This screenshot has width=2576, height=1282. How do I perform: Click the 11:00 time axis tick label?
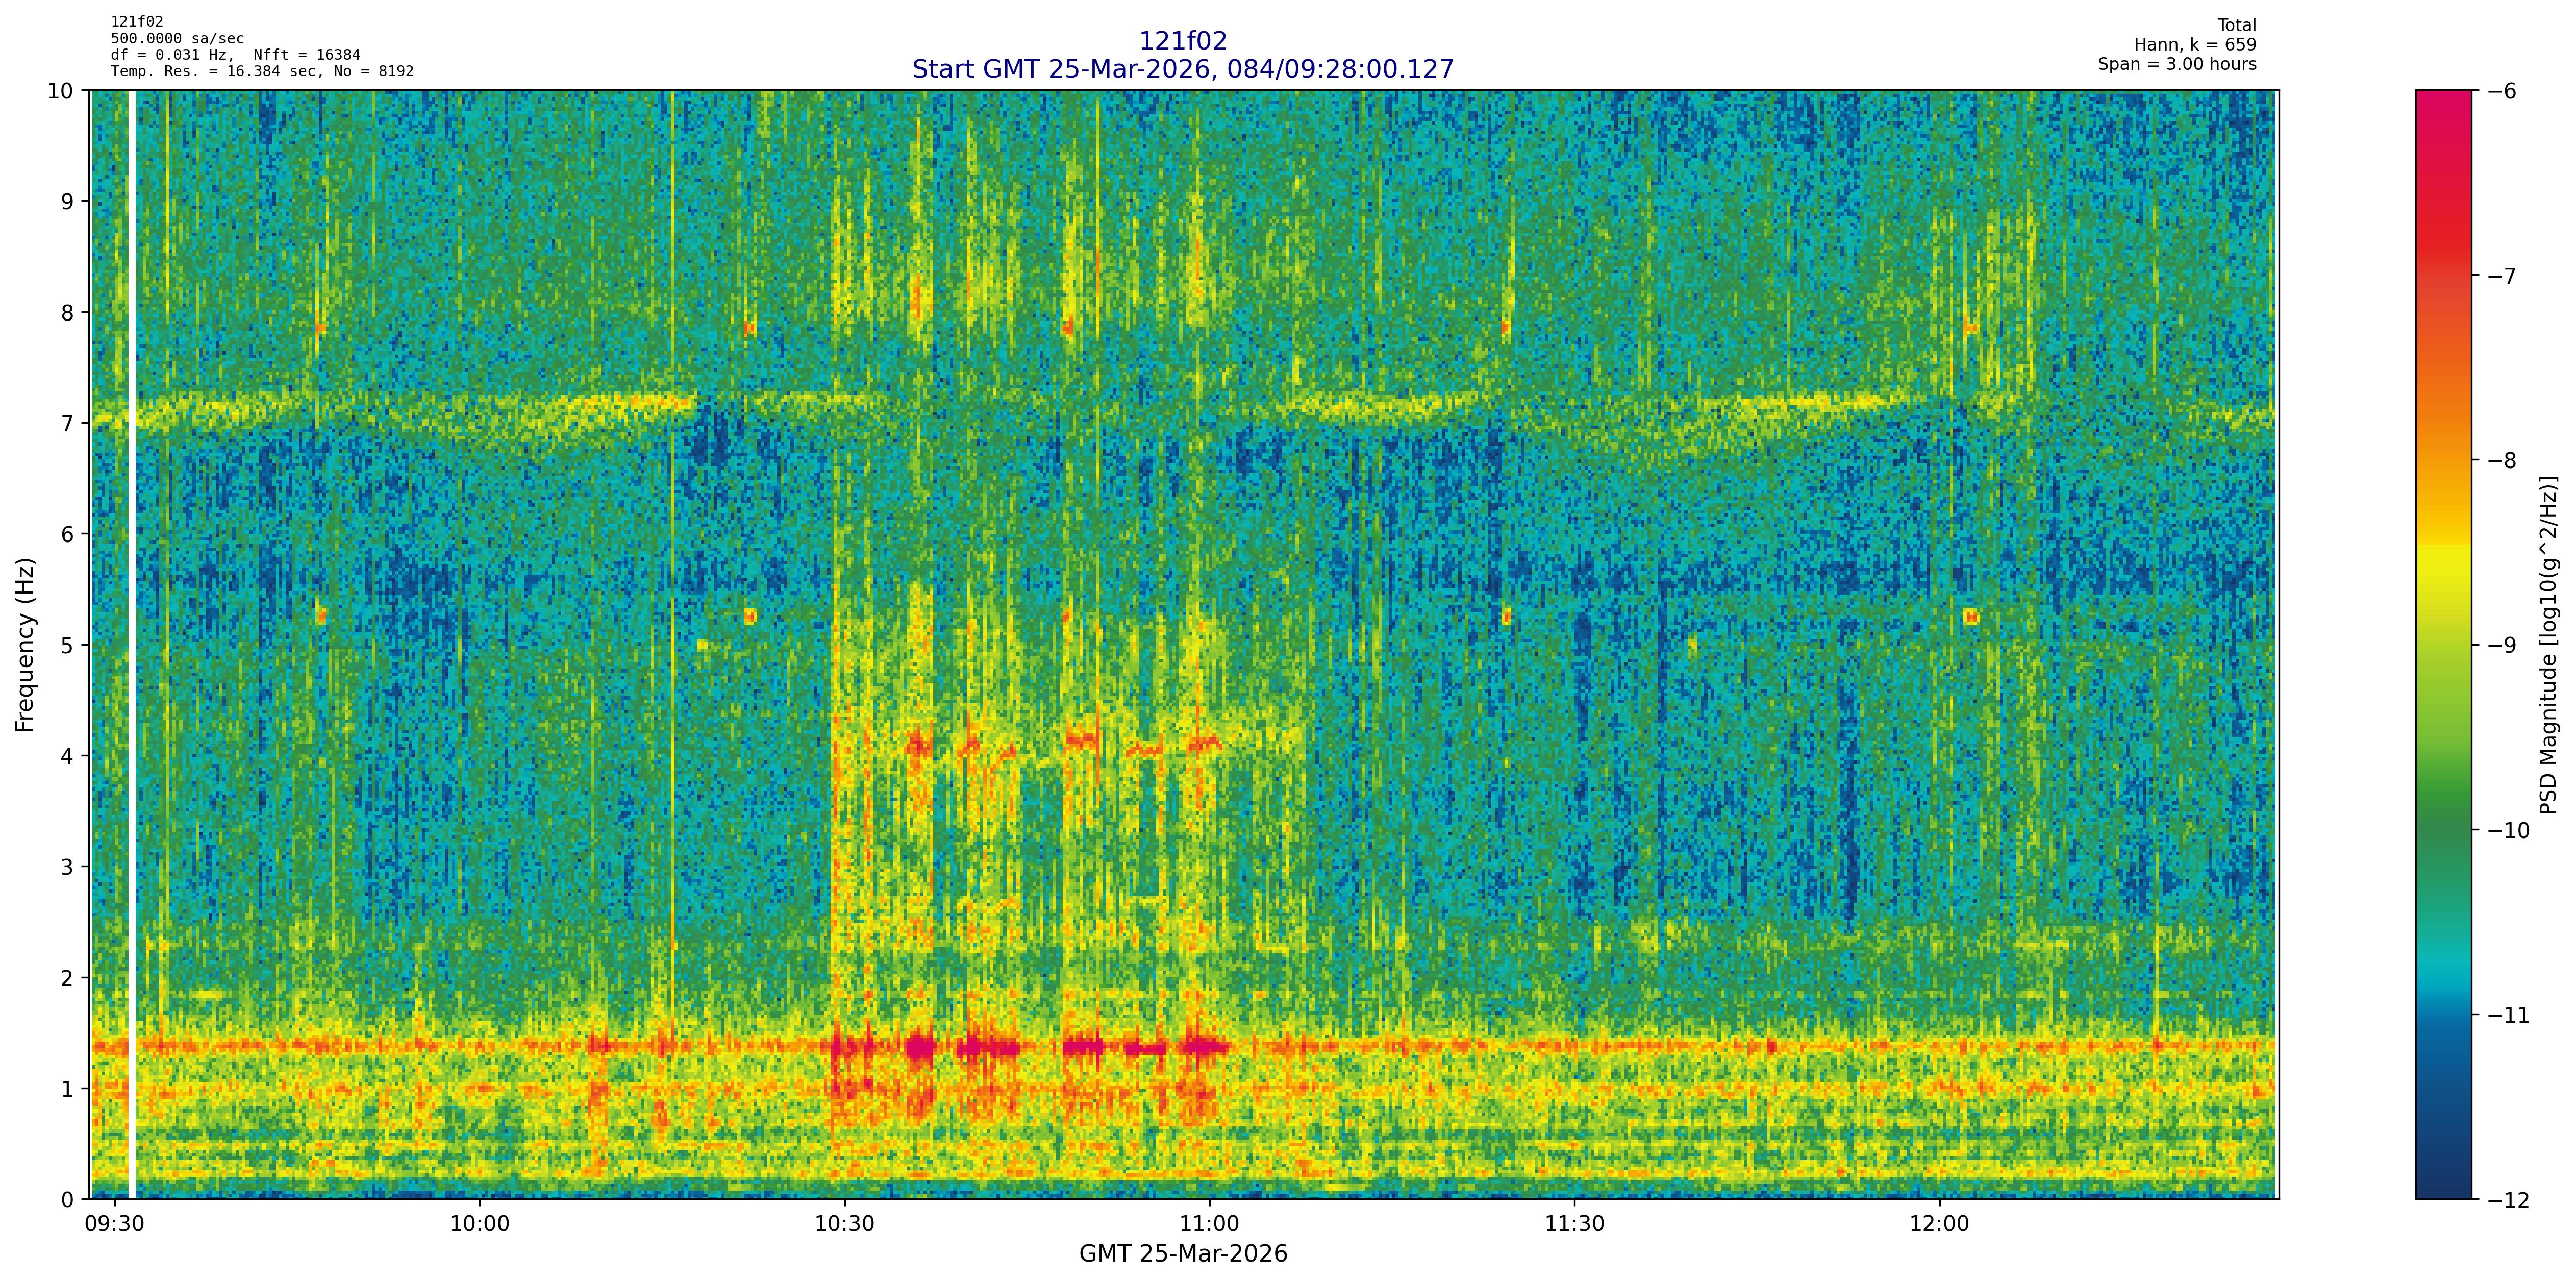coord(1209,1224)
